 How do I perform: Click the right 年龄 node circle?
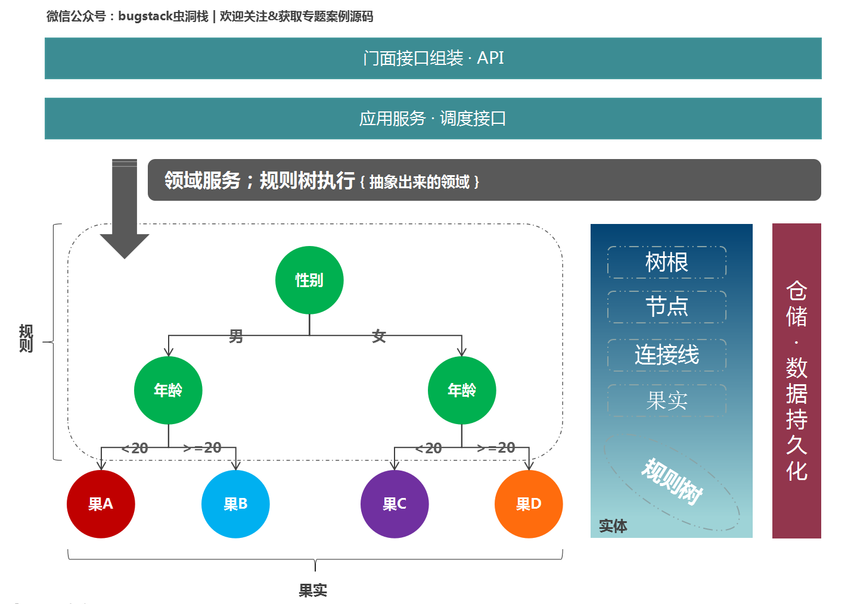click(x=462, y=390)
